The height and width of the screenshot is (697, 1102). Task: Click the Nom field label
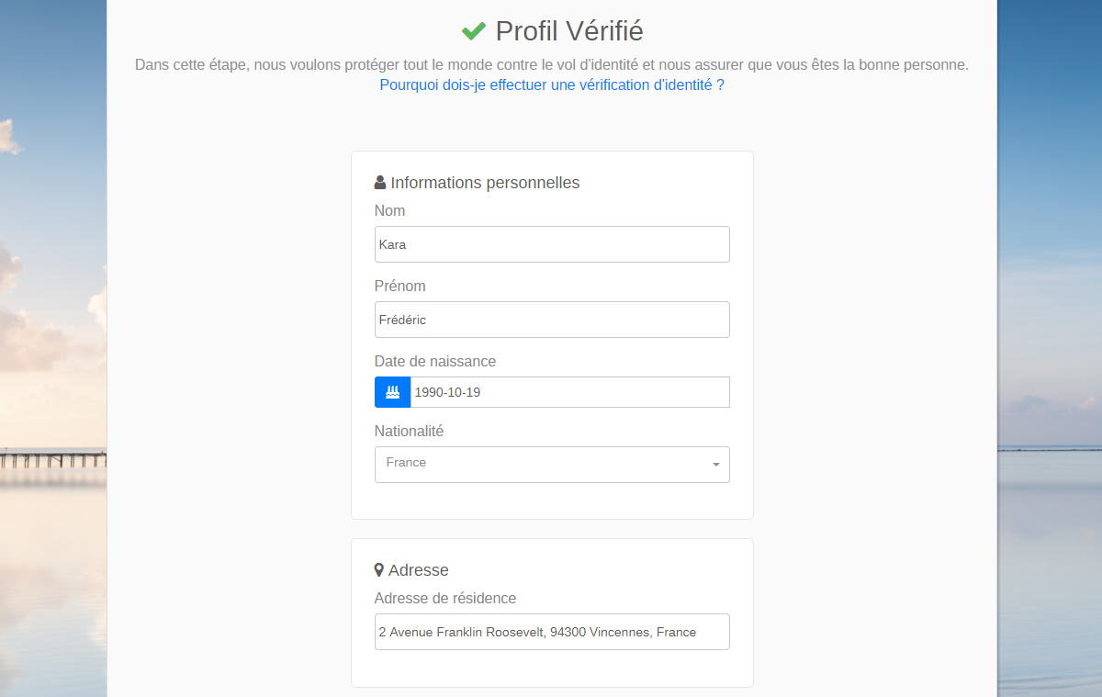click(389, 210)
